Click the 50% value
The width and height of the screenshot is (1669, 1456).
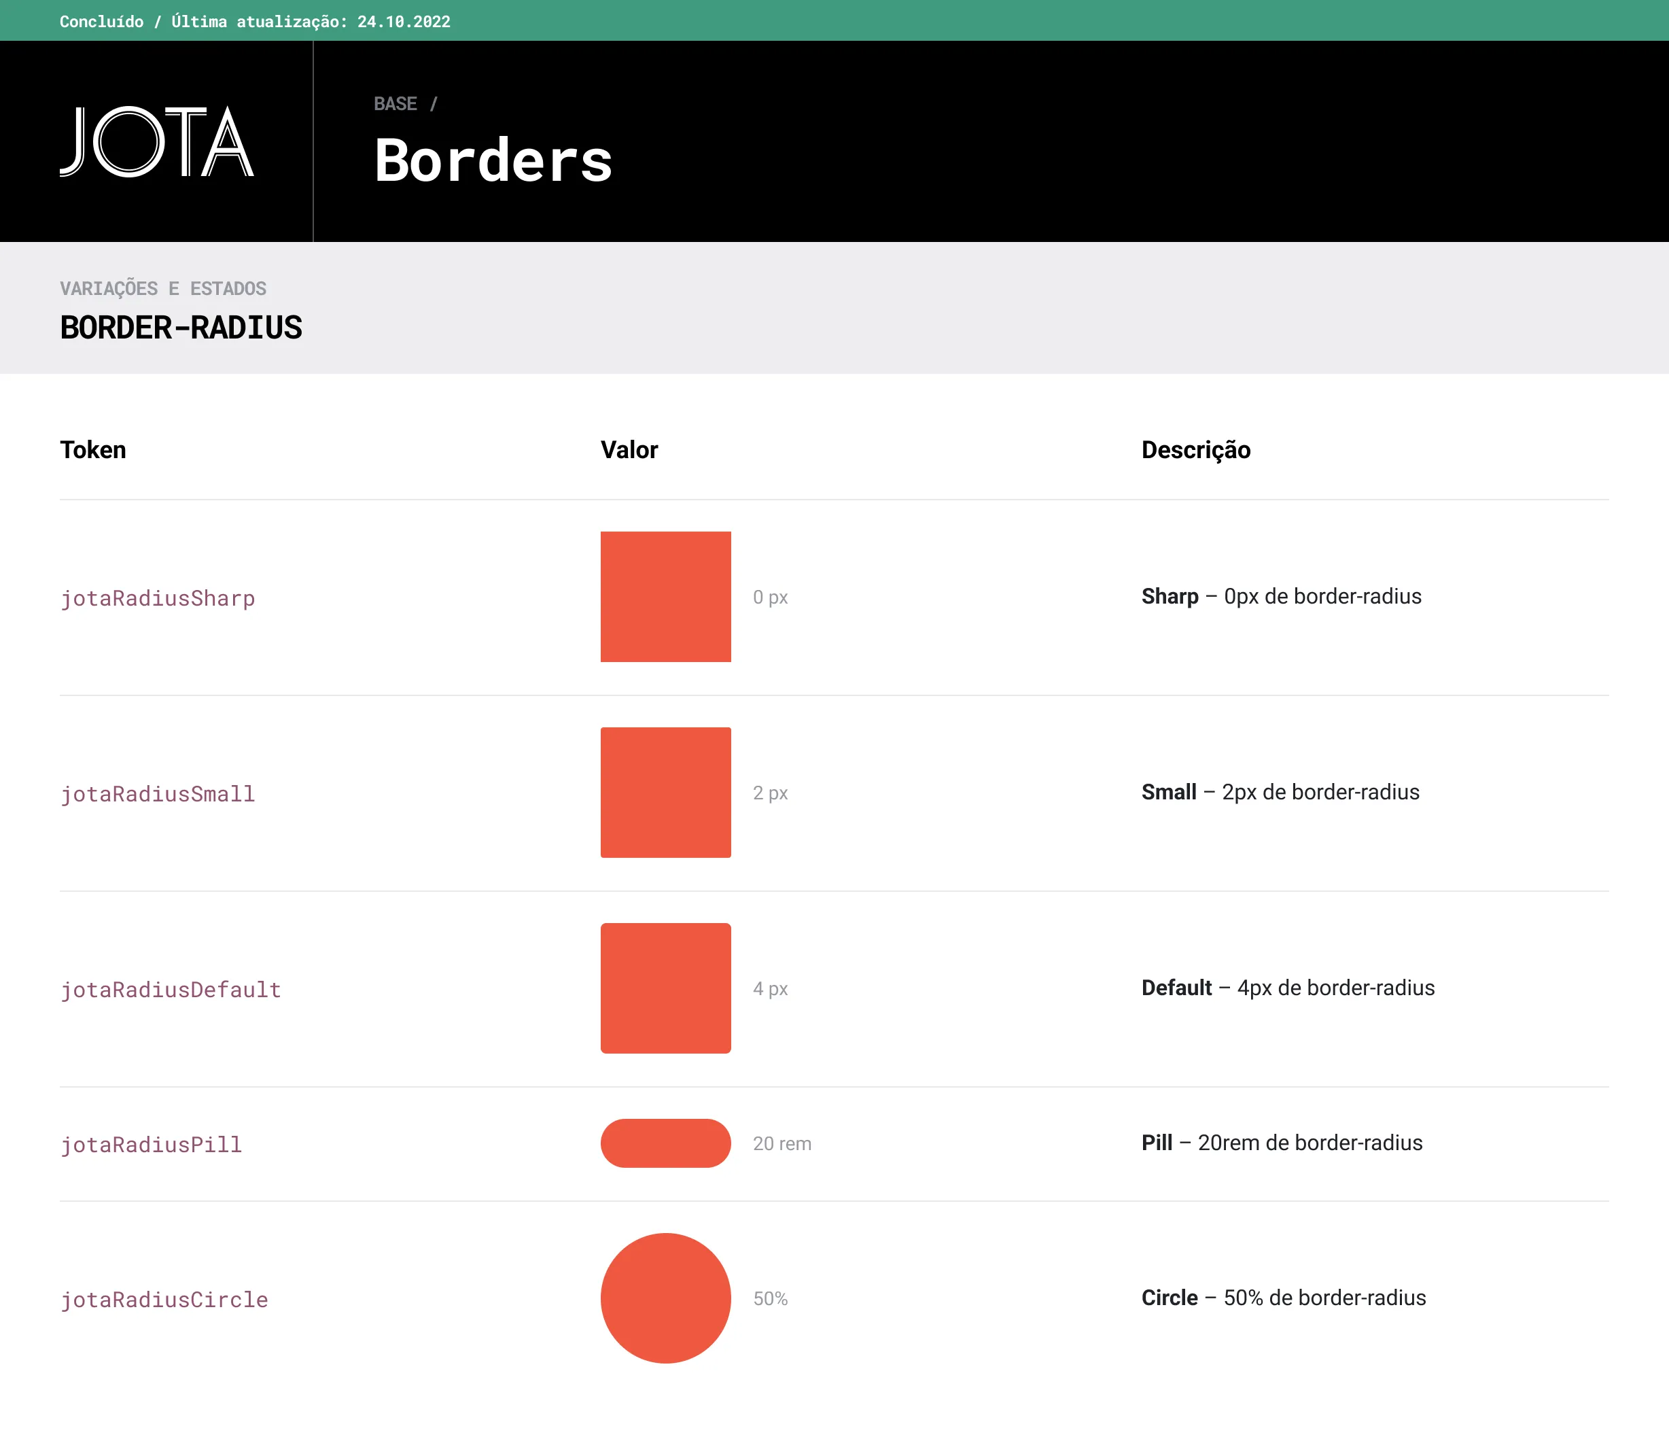coord(771,1298)
